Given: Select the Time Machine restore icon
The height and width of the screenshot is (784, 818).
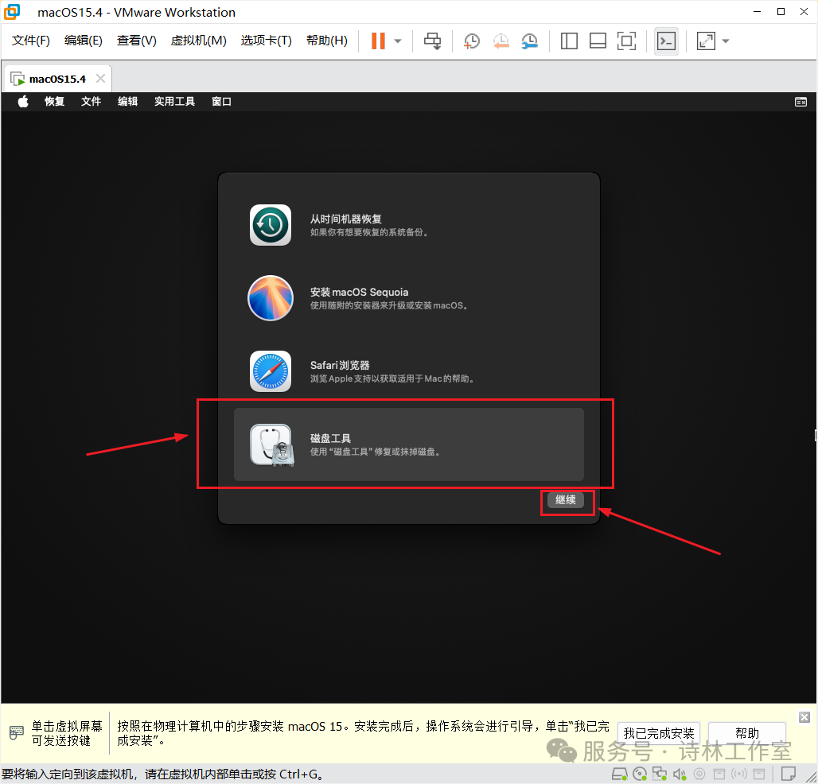Looking at the screenshot, I should click(x=271, y=225).
